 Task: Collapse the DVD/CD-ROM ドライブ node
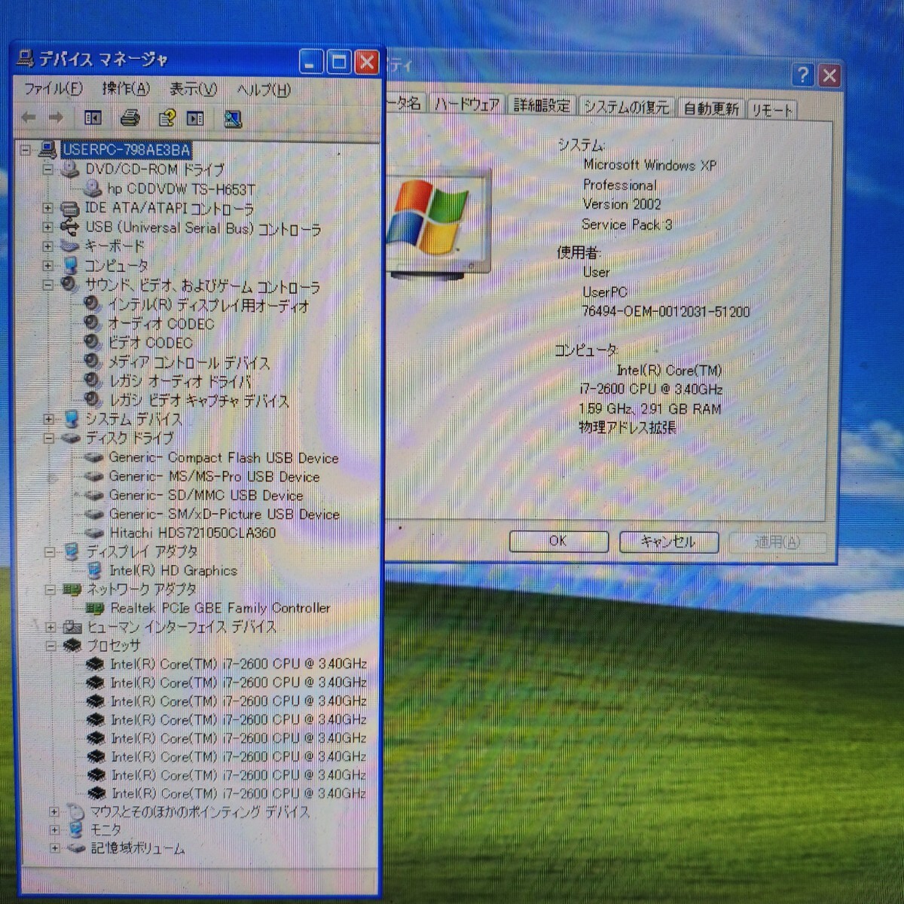coord(47,169)
